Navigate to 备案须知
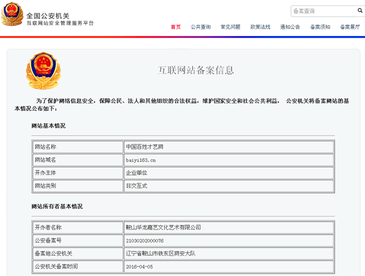 point(320,27)
